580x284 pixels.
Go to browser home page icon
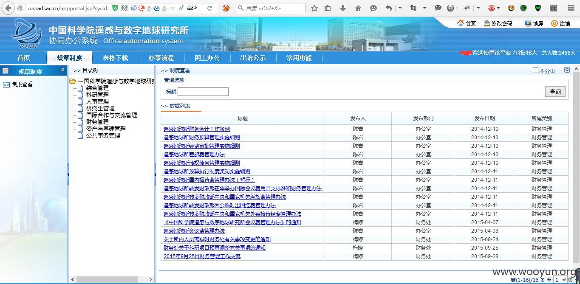[x=358, y=8]
